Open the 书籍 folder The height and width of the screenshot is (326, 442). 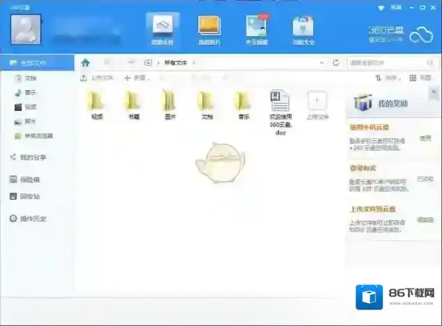134,105
